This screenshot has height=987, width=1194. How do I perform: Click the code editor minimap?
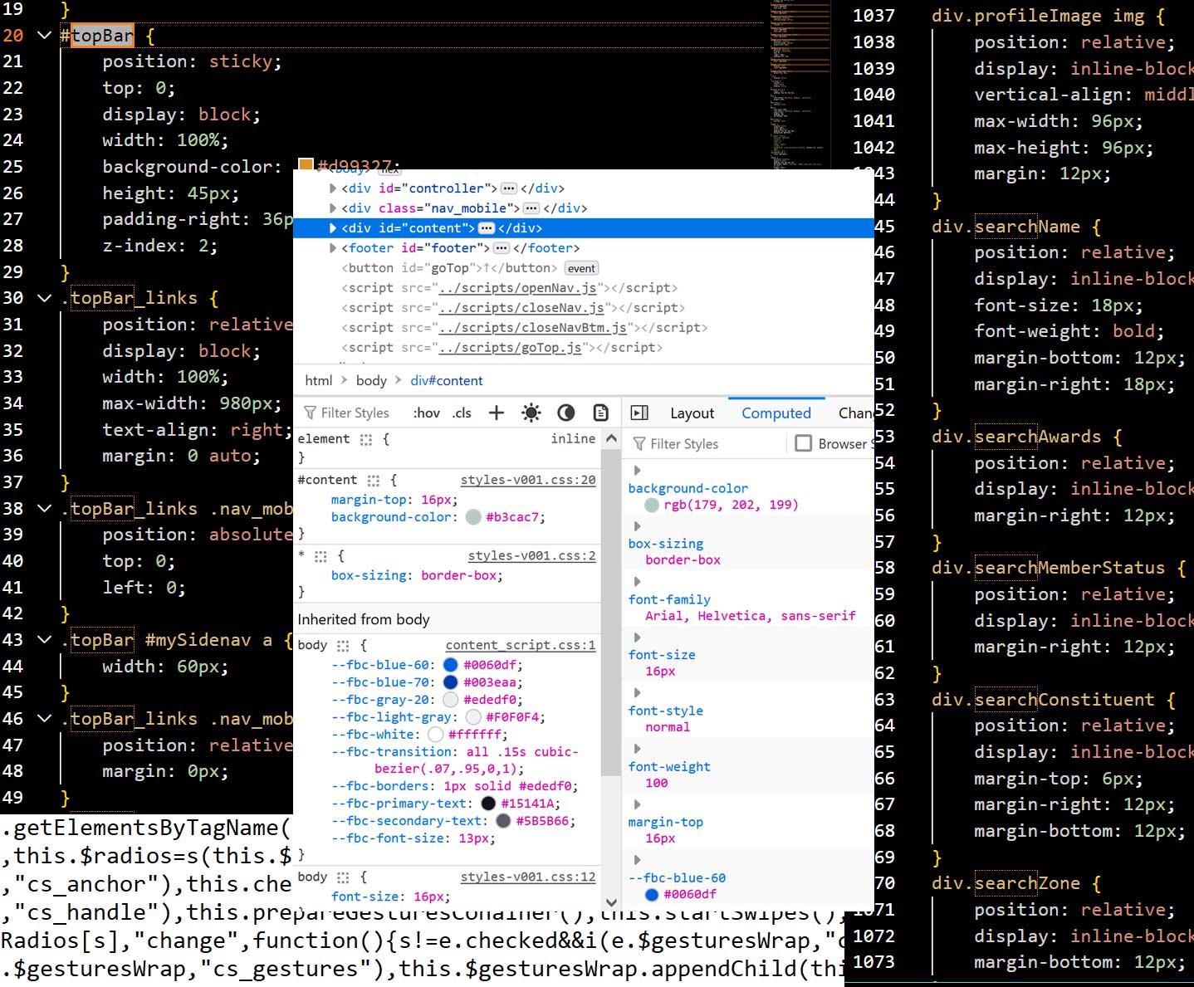click(800, 83)
